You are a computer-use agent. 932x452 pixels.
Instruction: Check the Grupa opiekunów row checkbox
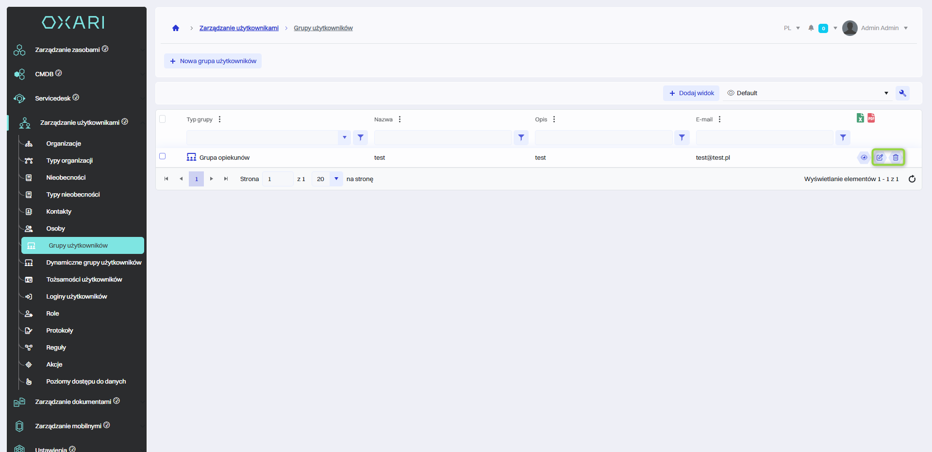pyautogui.click(x=163, y=156)
